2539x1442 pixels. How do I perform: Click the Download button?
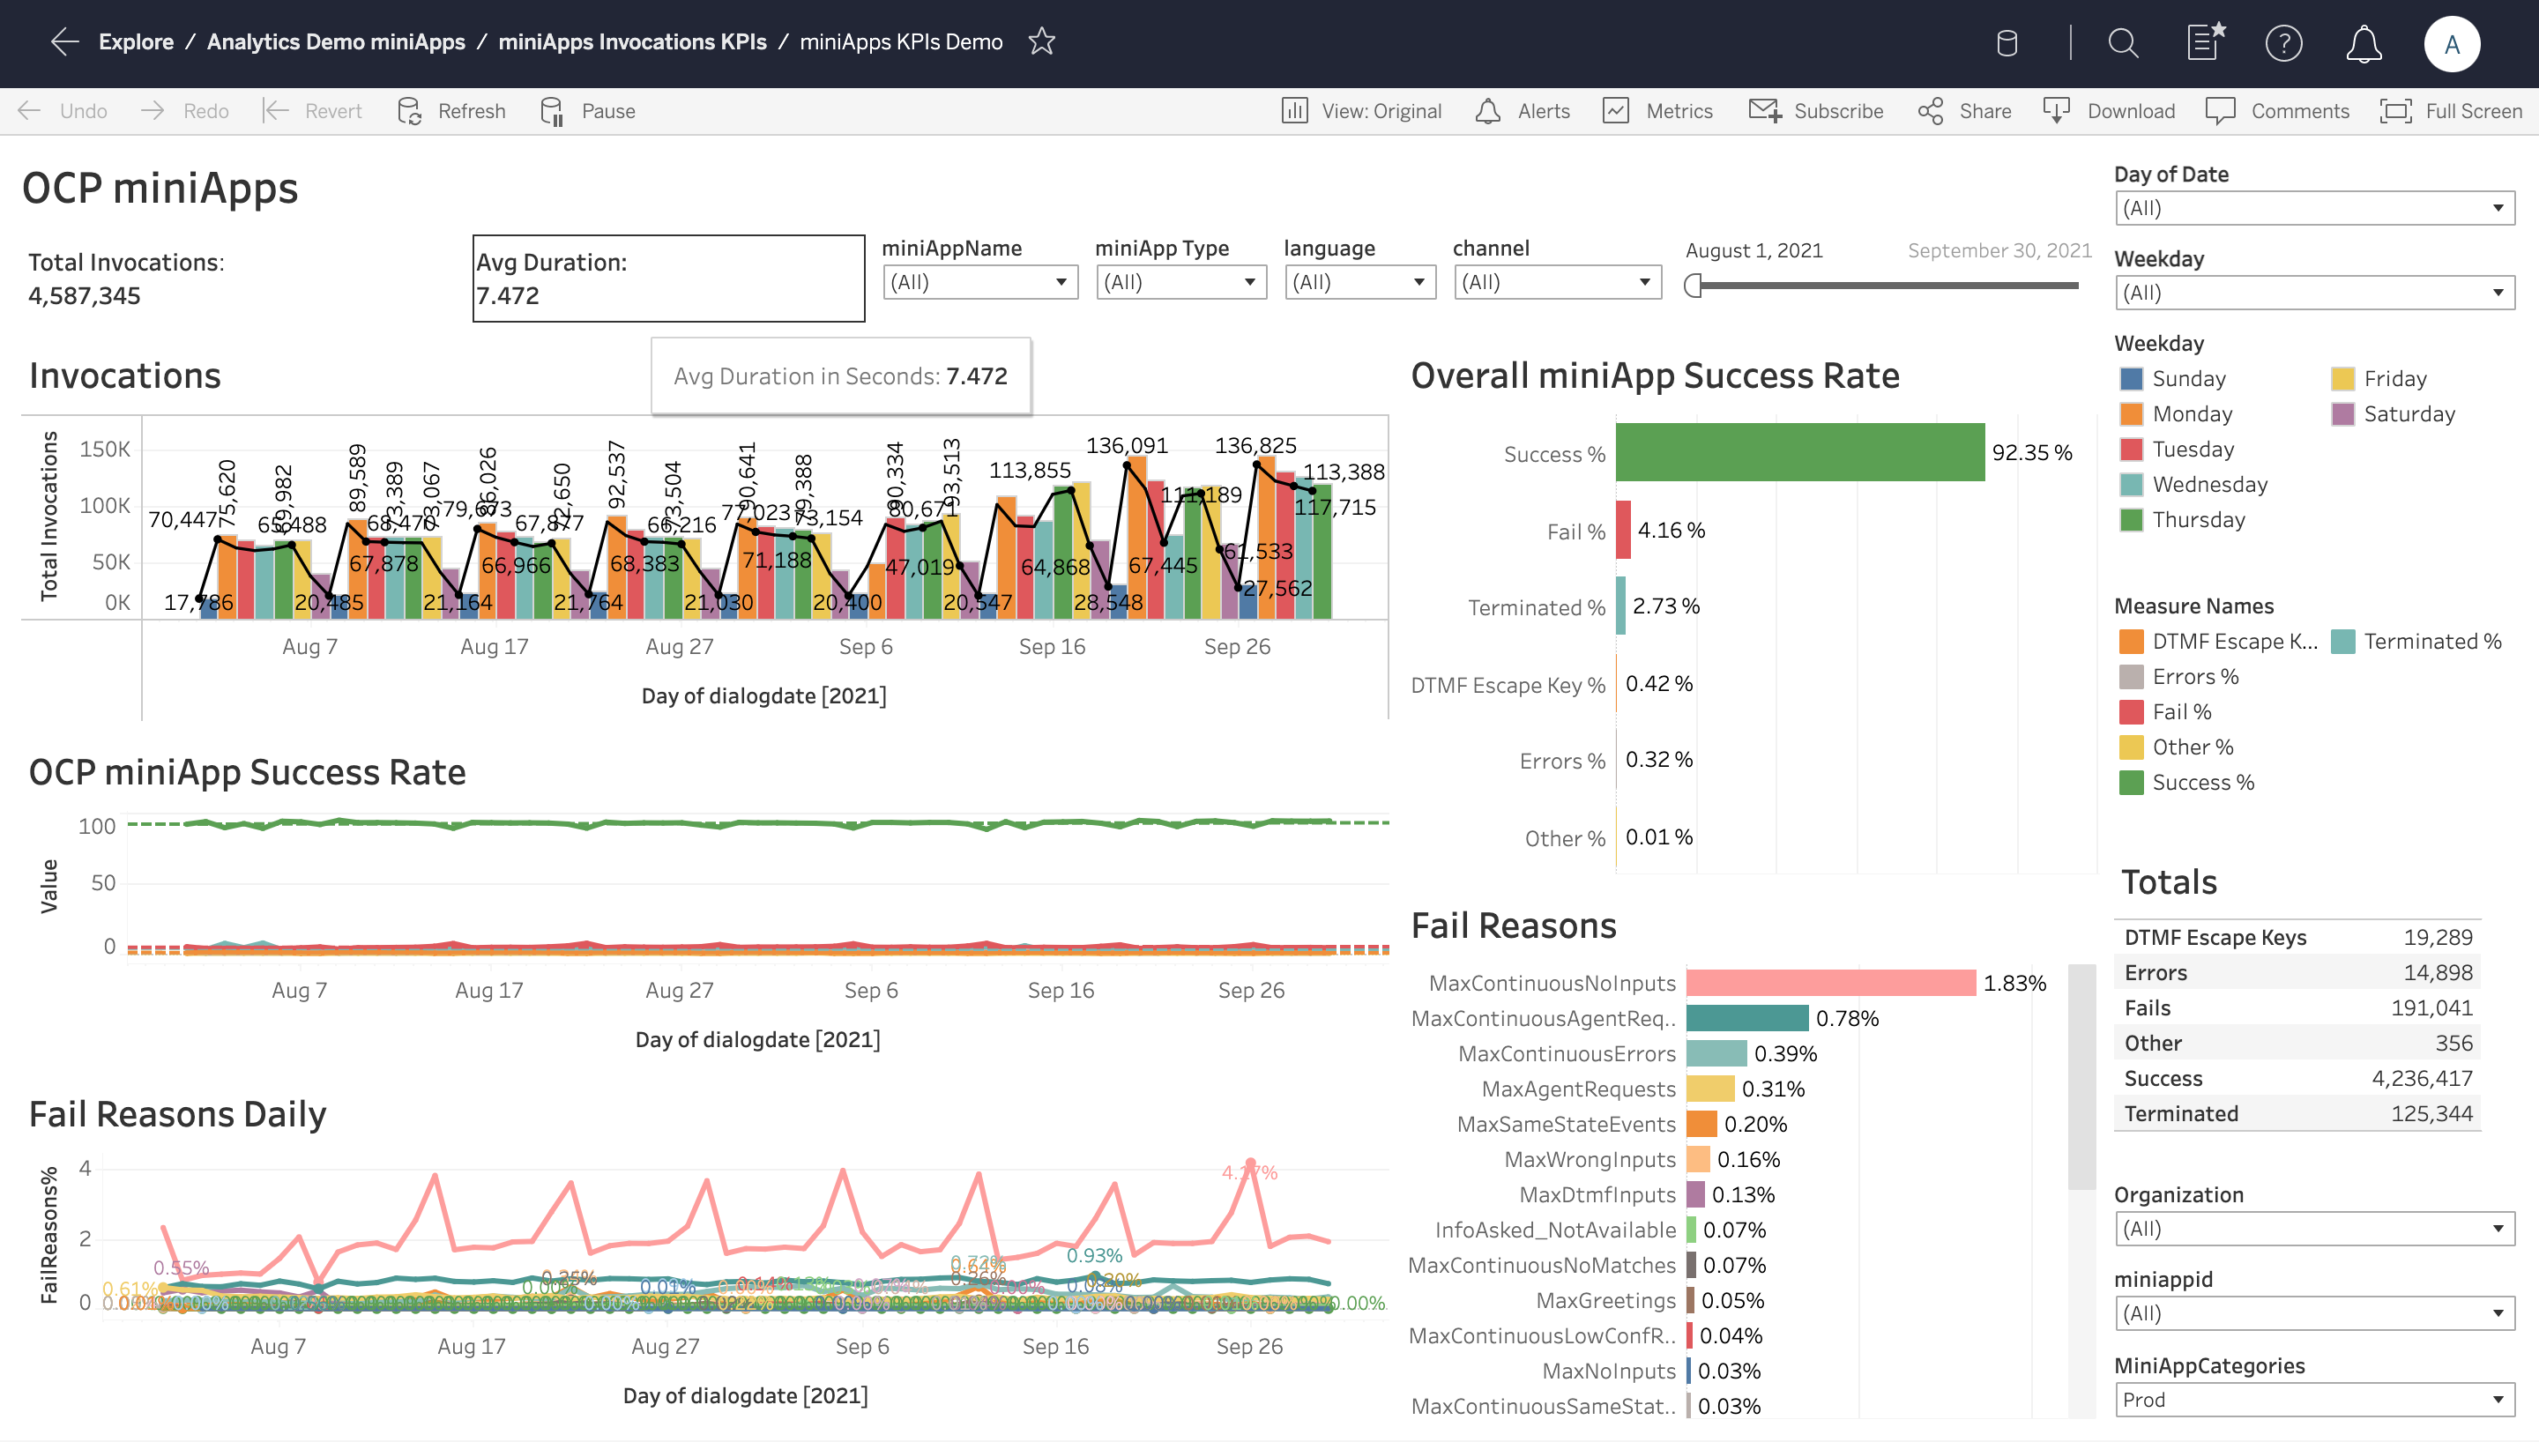tap(2110, 111)
